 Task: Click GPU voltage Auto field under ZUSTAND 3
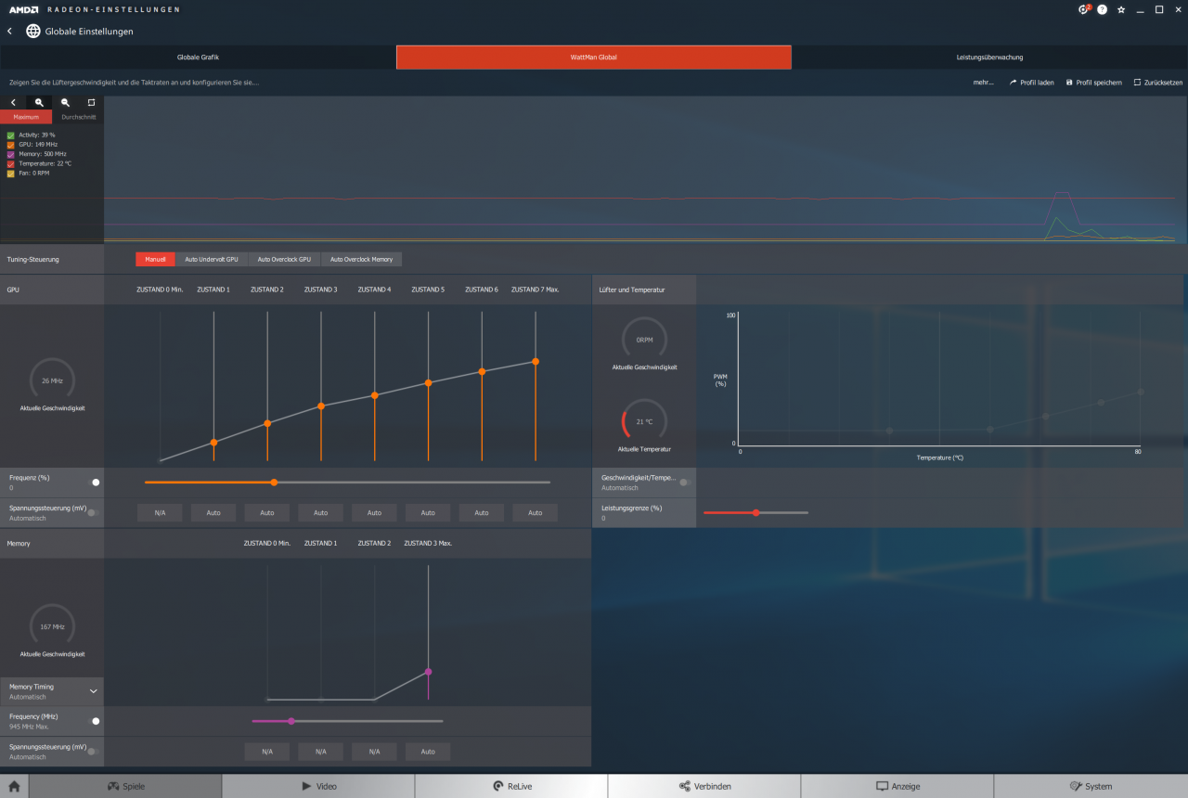point(320,512)
